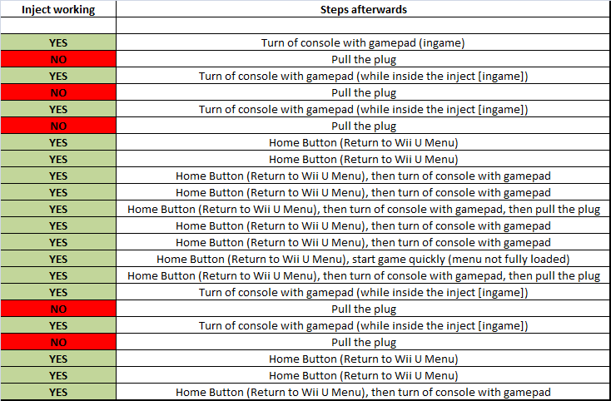Select the first "then pull the plug" step cell
Screen dimensions: 611x401
coord(363,209)
